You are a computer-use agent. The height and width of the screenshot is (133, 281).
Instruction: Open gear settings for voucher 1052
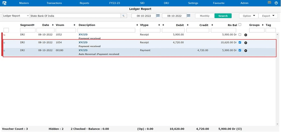[x=246, y=35]
